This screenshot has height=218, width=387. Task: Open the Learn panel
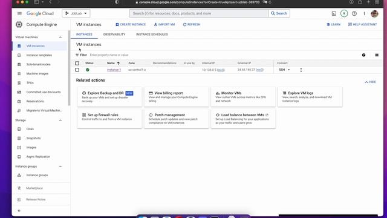[333, 24]
